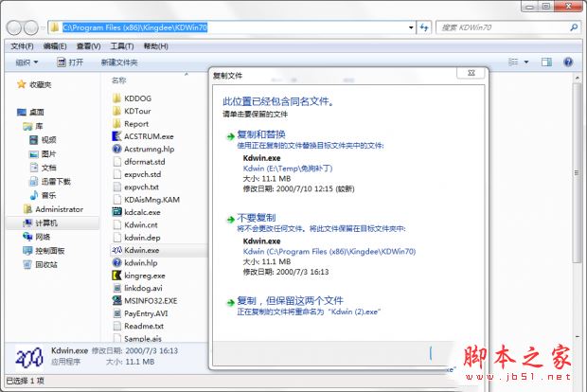The height and width of the screenshot is (392, 587).
Task: Select the Readme.txt file
Action: pos(138,326)
